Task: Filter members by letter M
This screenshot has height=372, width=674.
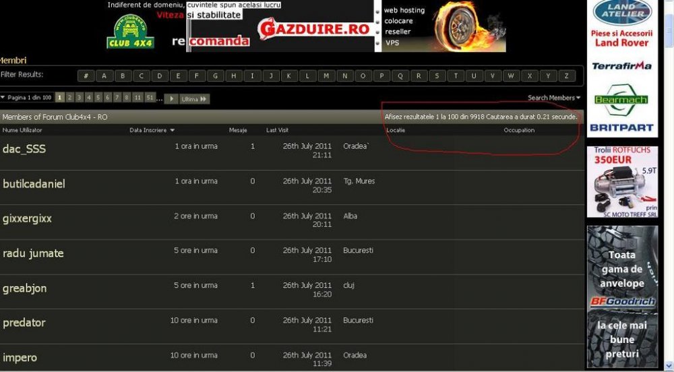Action: tap(326, 76)
